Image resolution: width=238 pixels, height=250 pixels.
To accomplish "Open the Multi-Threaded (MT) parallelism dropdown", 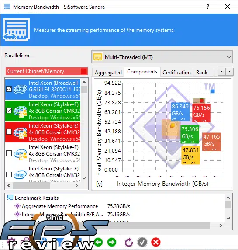I will 162,57.
